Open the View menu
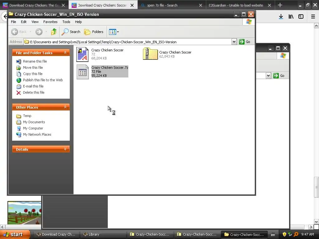319x239 pixels. tap(35, 22)
